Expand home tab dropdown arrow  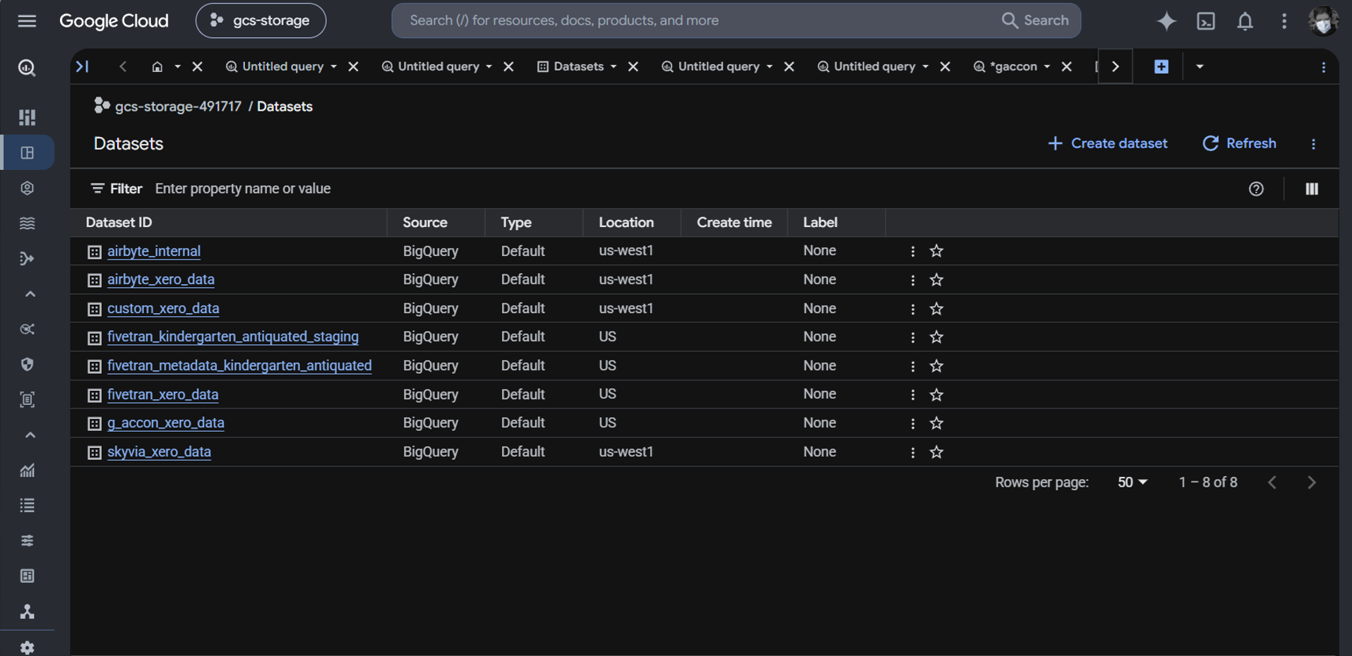click(x=177, y=66)
